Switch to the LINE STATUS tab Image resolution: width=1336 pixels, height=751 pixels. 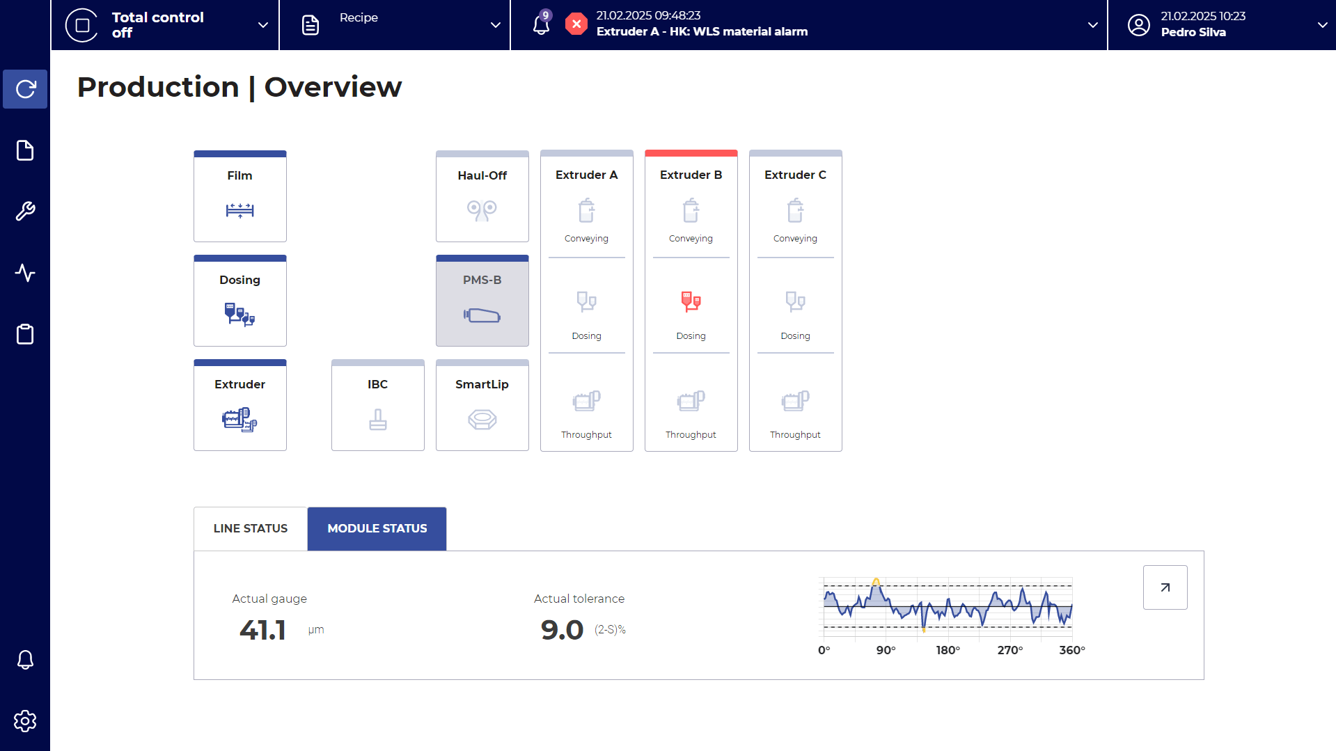click(250, 528)
